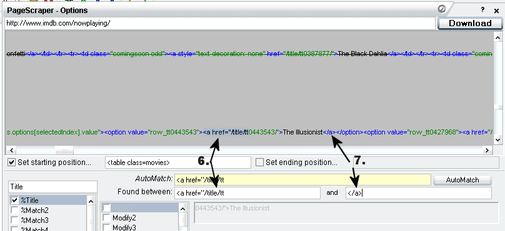Check the Modify1 checkbox

point(106,207)
